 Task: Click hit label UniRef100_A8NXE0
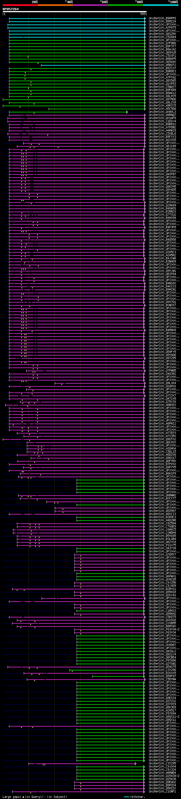coord(162,405)
